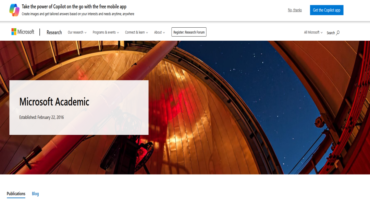Image resolution: width=370 pixels, height=205 pixels.
Task: Expand the Connect & learn menu
Action: pos(136,32)
